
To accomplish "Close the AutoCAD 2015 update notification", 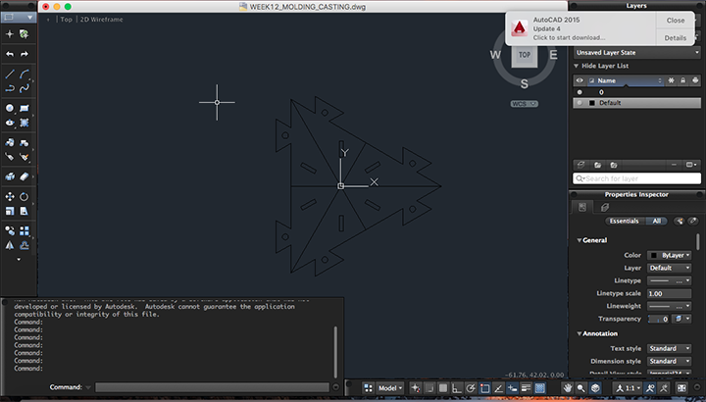I will pyautogui.click(x=676, y=21).
